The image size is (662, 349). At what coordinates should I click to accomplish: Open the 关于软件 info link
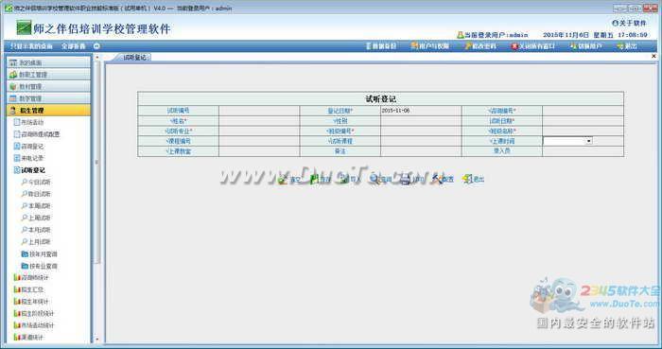tap(629, 23)
